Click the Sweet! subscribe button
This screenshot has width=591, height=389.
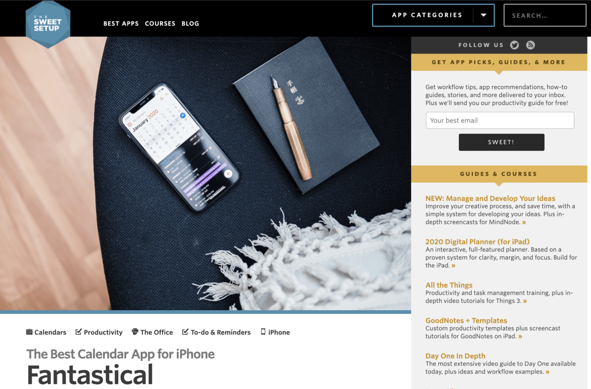tap(501, 142)
